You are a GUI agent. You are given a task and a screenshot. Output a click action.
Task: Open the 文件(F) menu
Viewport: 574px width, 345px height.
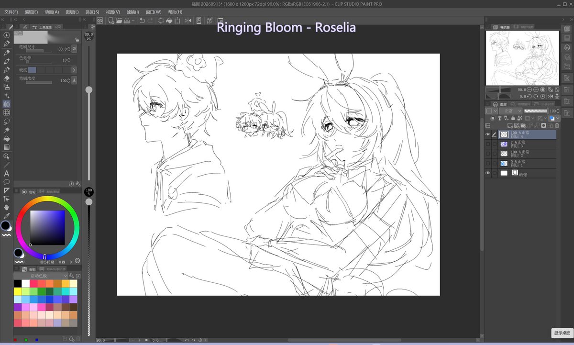coord(11,11)
